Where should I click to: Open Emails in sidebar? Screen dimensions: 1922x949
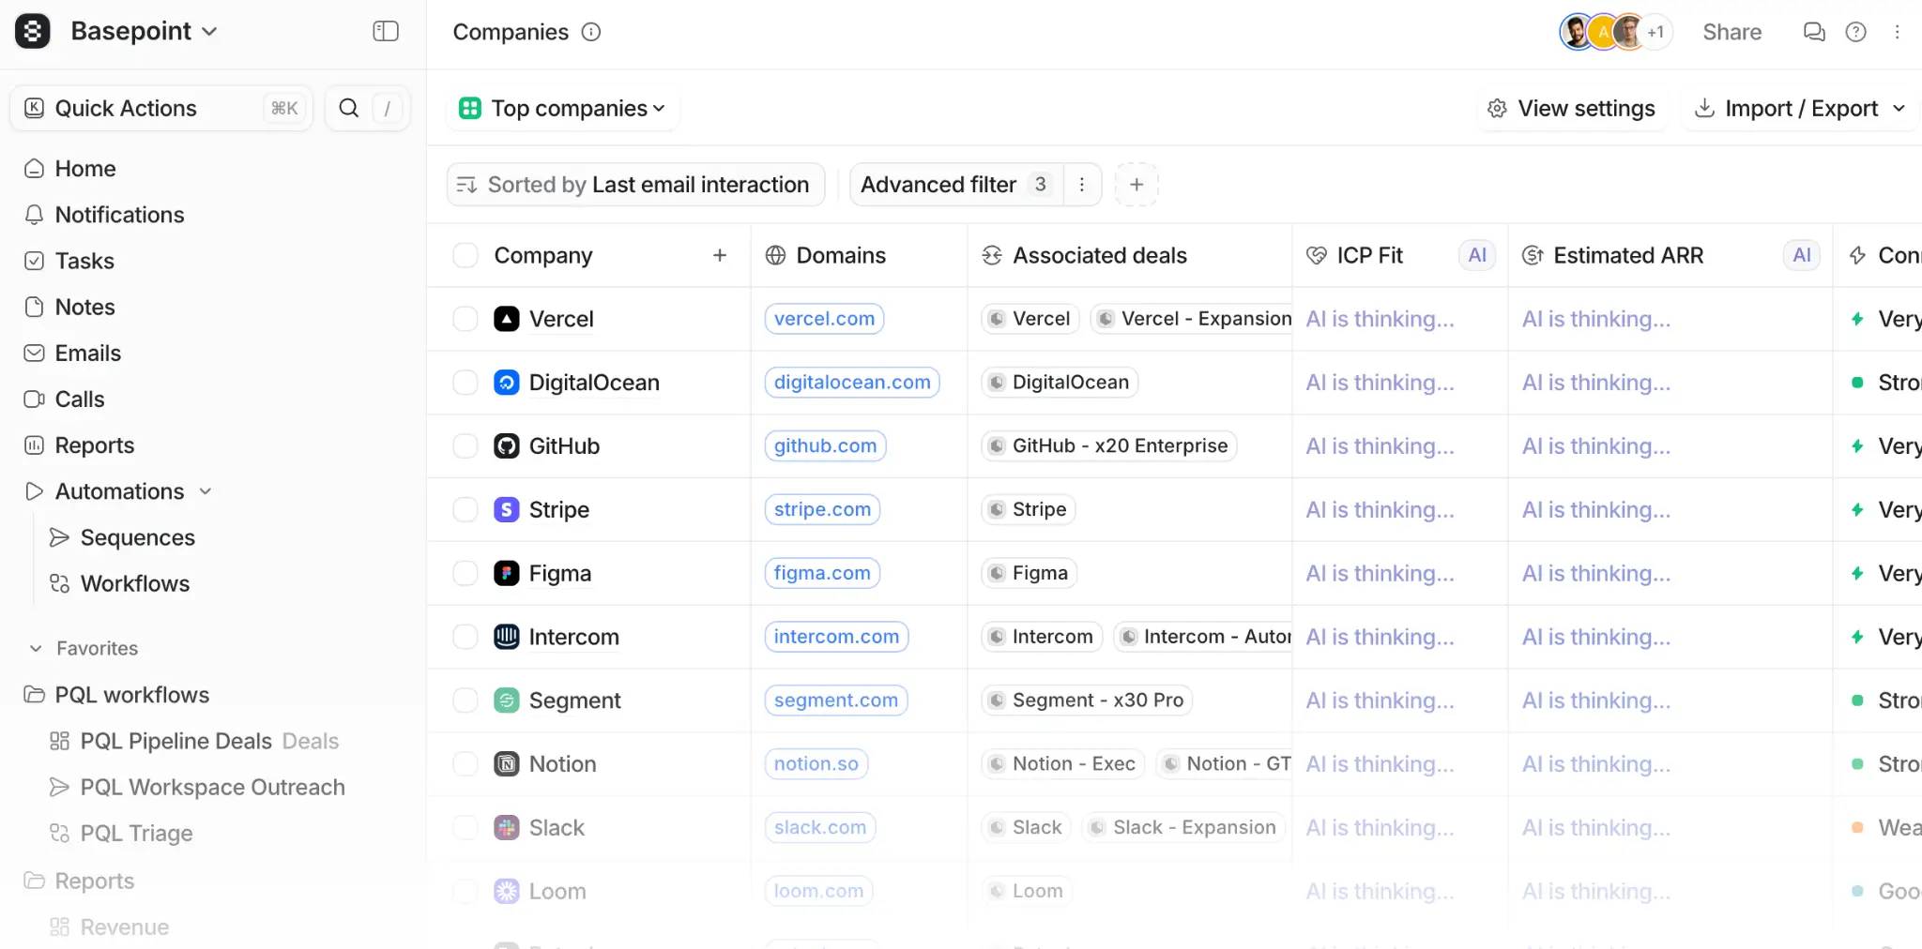point(72,353)
